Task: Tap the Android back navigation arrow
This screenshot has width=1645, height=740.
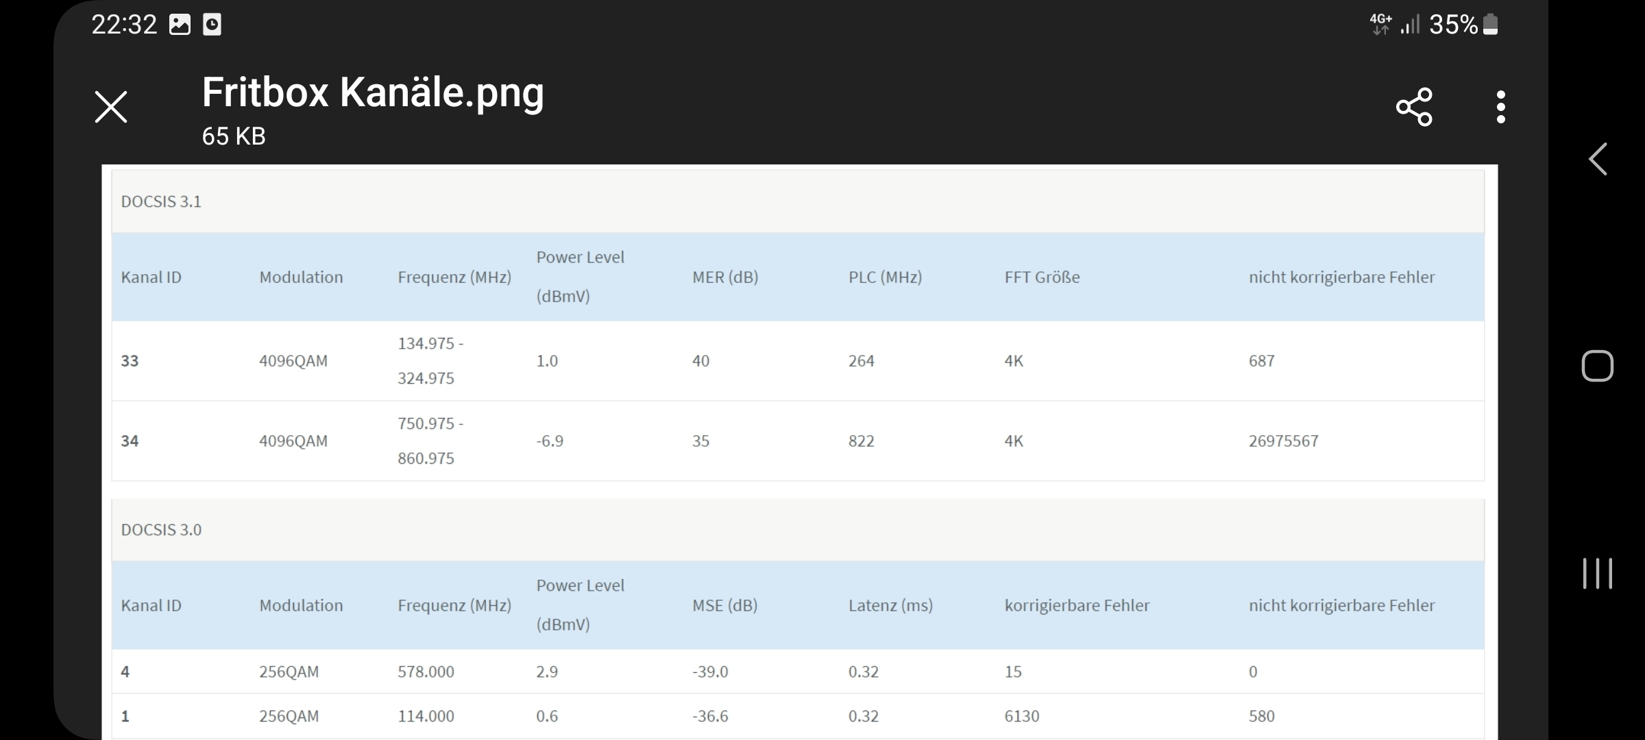Action: pyautogui.click(x=1598, y=160)
